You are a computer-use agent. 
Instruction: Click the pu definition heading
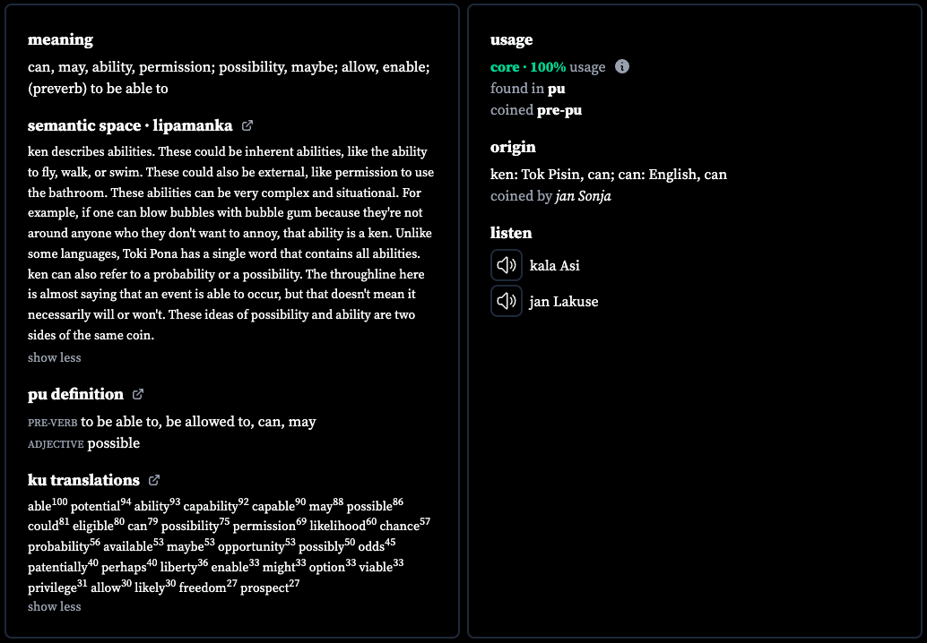[75, 394]
